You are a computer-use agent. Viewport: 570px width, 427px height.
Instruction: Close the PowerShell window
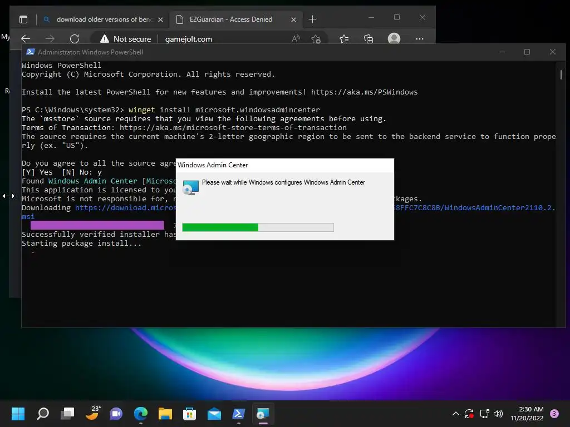pyautogui.click(x=553, y=52)
